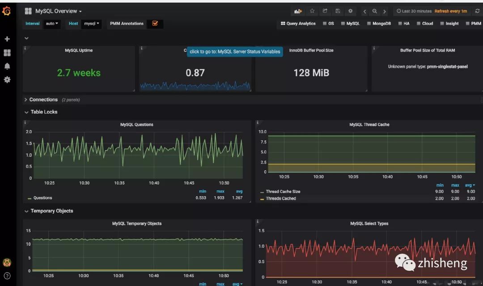
Task: Click the 2.7 weeks uptime value
Action: (x=79, y=73)
